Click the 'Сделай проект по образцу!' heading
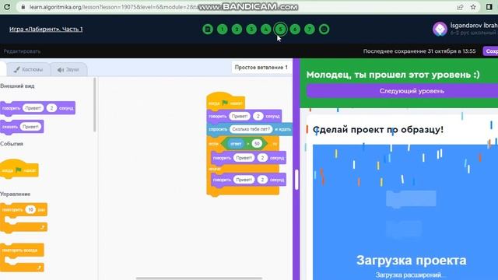The height and width of the screenshot is (280, 498). pyautogui.click(x=378, y=130)
